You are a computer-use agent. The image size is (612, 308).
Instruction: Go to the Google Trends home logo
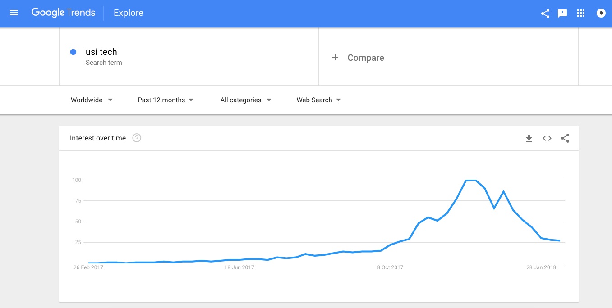pyautogui.click(x=63, y=13)
